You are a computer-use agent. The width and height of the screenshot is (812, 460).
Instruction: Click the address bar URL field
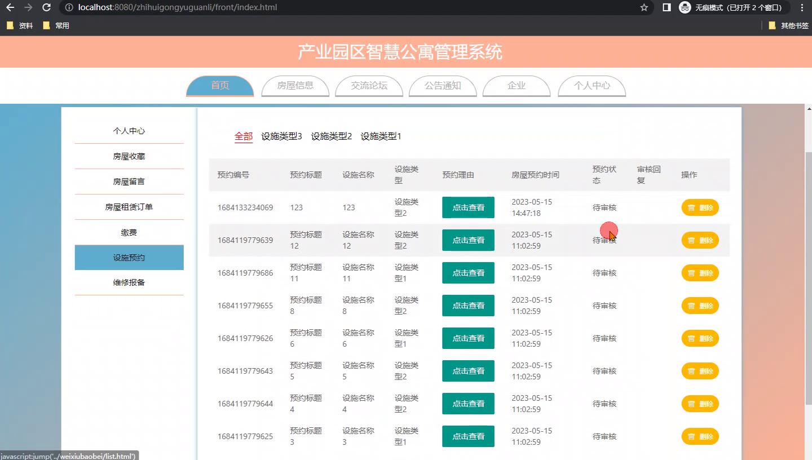(355, 8)
